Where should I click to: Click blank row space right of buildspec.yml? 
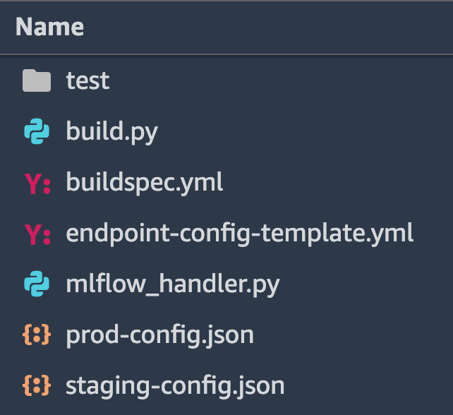click(x=332, y=184)
